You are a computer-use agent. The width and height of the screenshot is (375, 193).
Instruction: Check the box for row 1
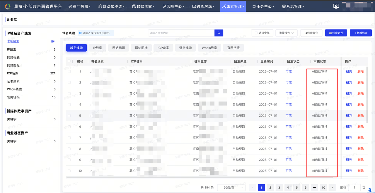[x=69, y=71]
